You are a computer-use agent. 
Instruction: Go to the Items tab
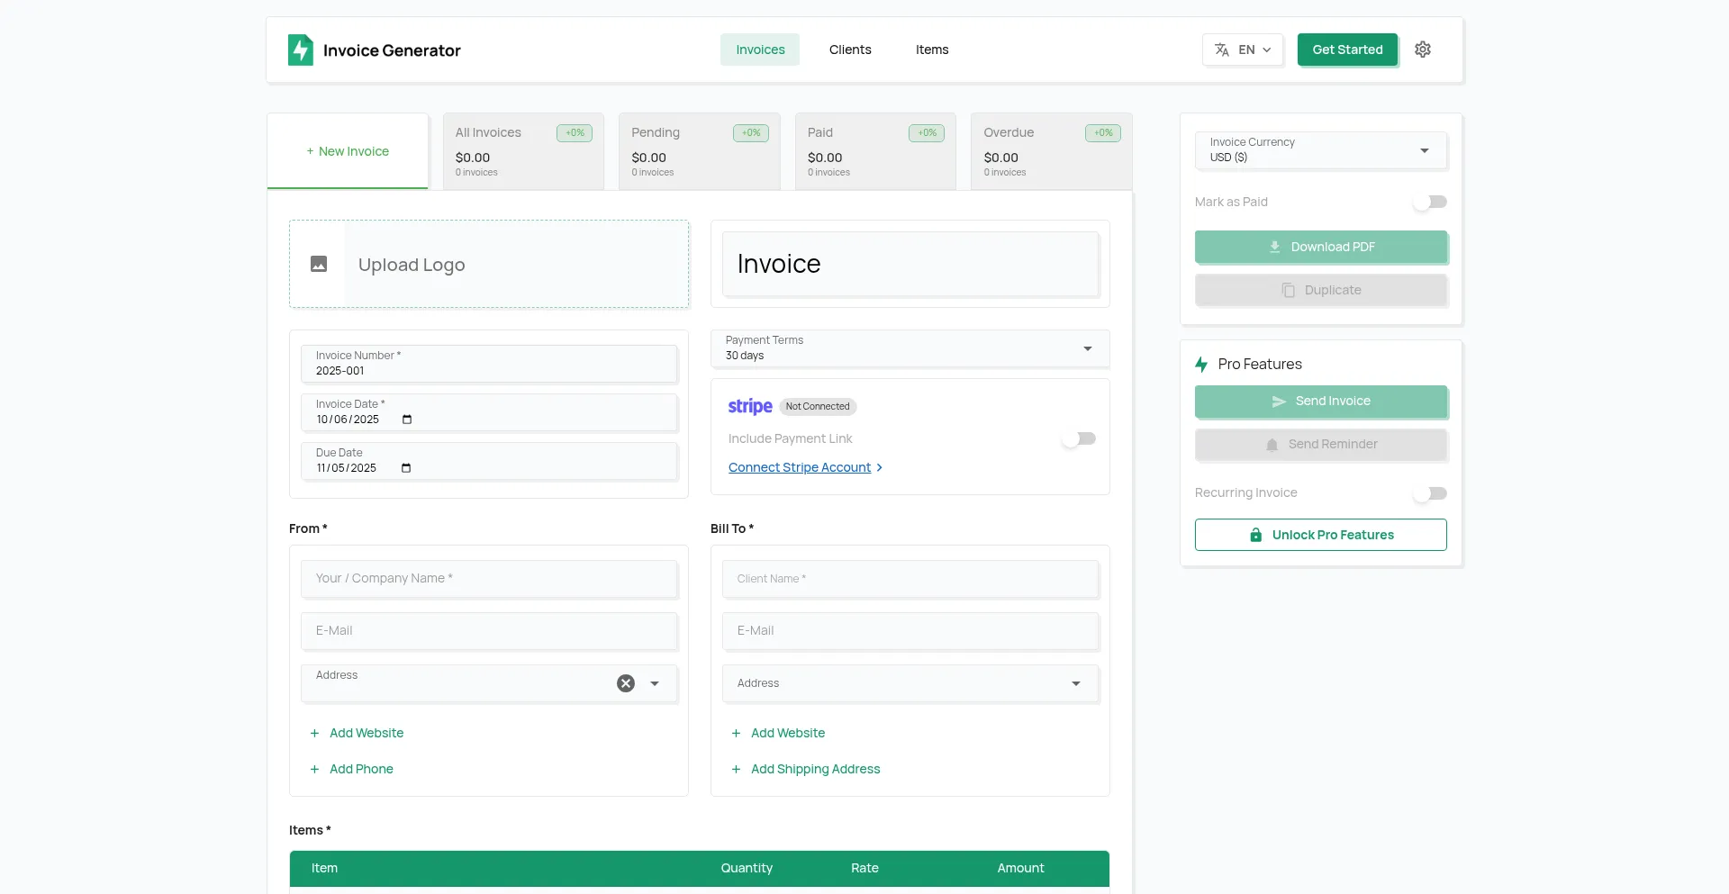(932, 50)
